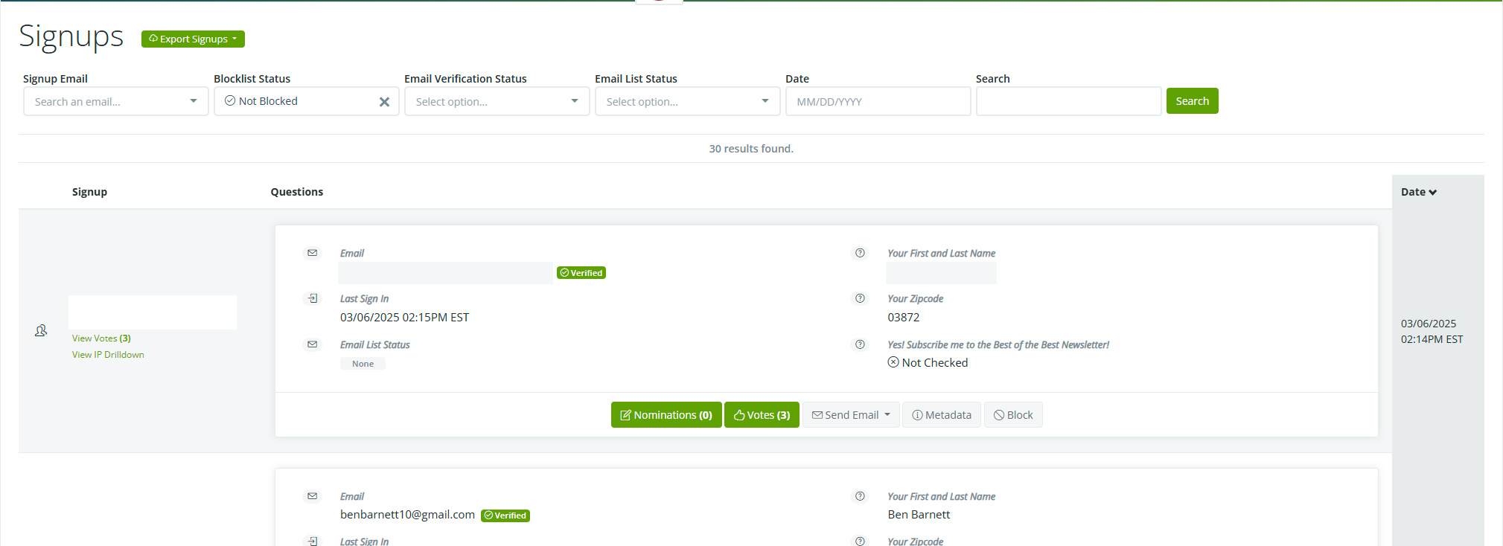1503x546 pixels.
Task: Click the green Verified badge on first email
Action: pyautogui.click(x=581, y=273)
